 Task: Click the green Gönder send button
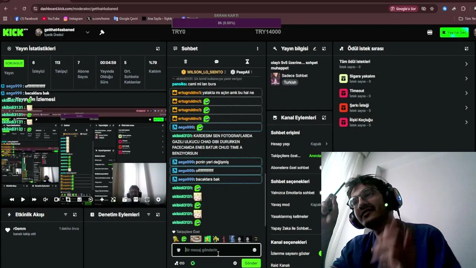(251, 263)
